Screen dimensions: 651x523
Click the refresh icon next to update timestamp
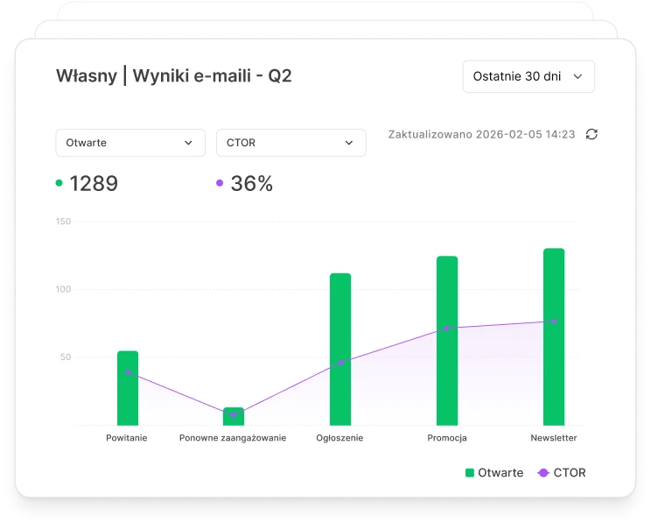[x=591, y=134]
